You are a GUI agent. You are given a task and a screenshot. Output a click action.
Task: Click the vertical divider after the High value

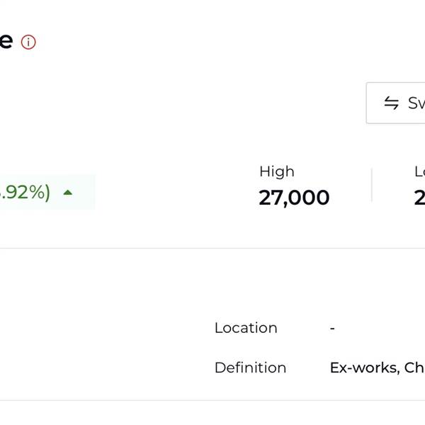[x=372, y=186]
